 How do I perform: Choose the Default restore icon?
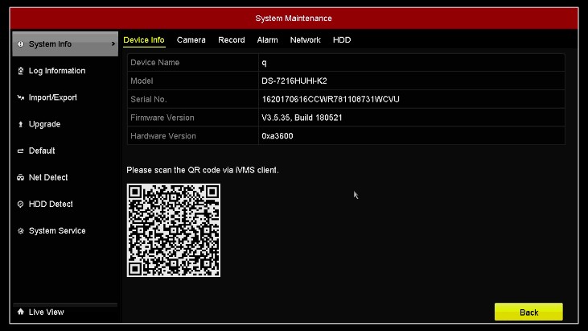click(x=21, y=151)
